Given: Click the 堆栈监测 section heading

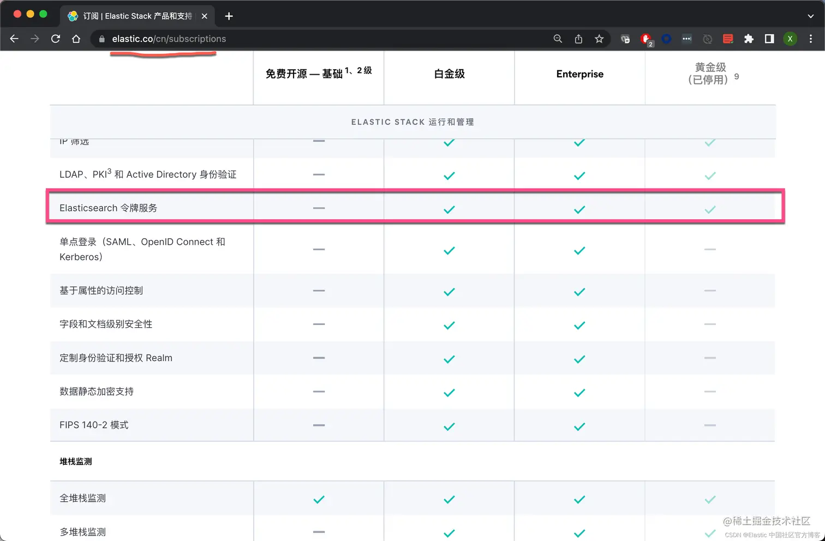Looking at the screenshot, I should [x=76, y=461].
